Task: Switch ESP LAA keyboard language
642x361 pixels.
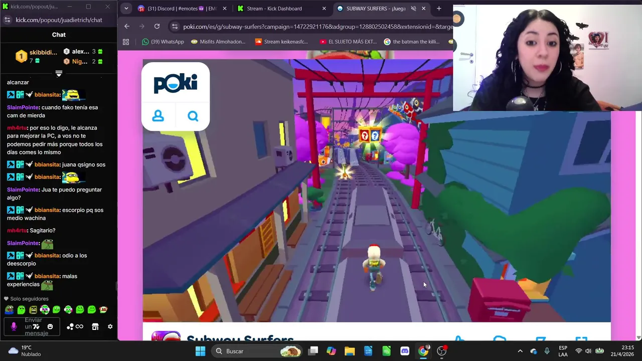Action: click(x=563, y=351)
